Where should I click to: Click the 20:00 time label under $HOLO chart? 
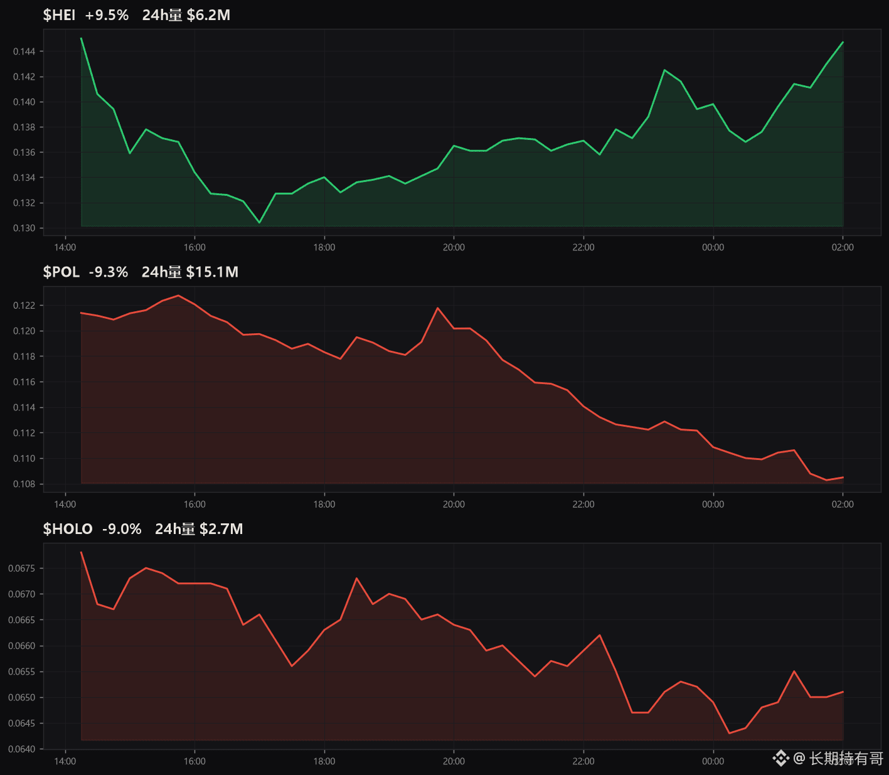454,761
